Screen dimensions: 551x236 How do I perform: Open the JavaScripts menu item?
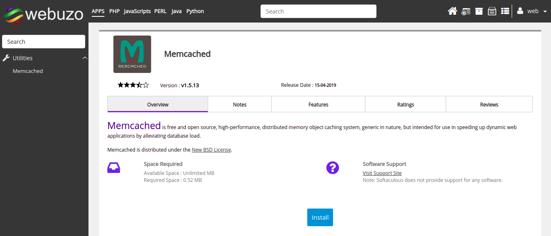[137, 11]
